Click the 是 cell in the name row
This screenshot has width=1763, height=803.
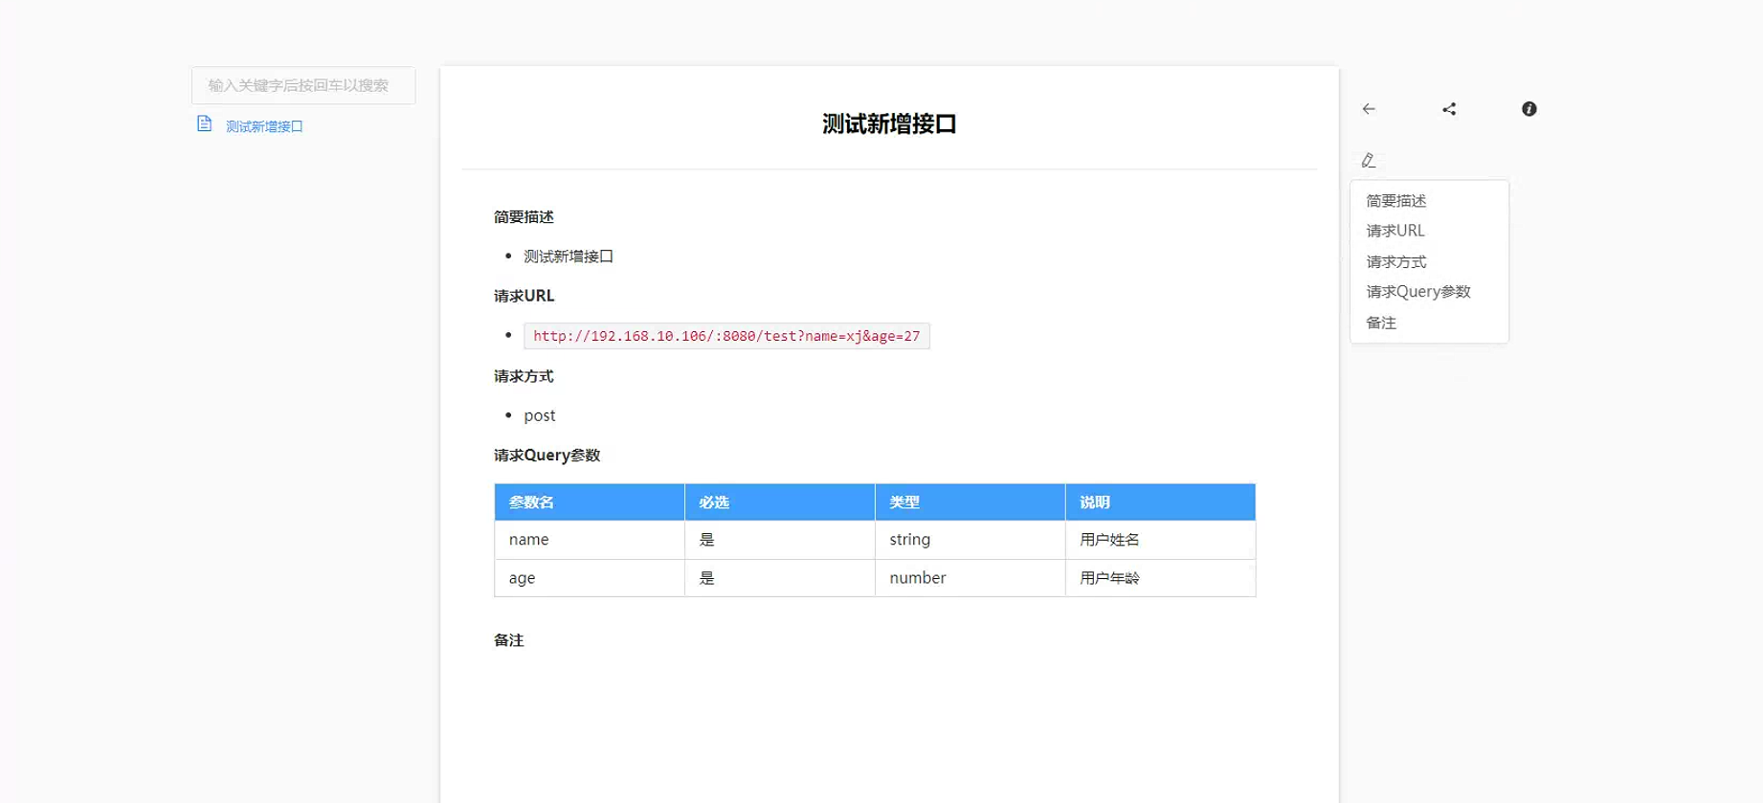point(780,540)
